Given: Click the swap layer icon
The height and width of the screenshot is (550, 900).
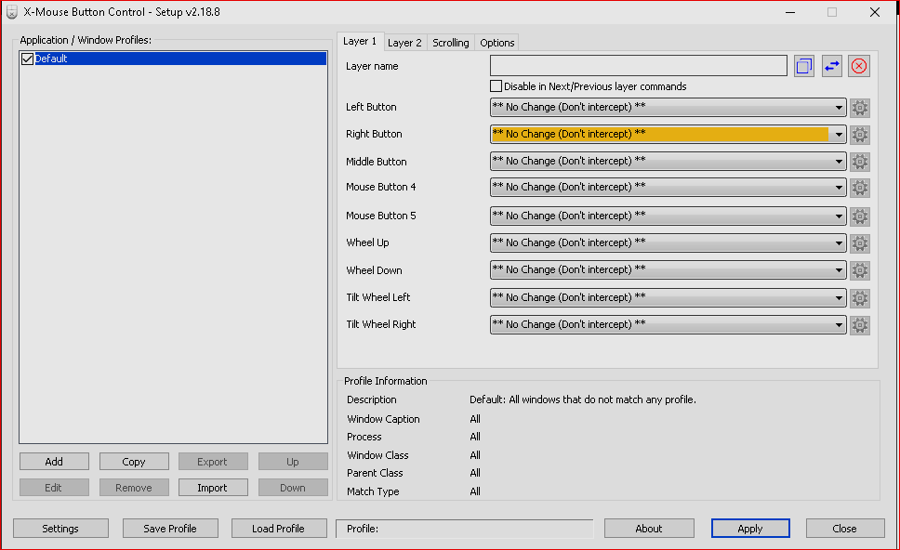Looking at the screenshot, I should click(831, 66).
